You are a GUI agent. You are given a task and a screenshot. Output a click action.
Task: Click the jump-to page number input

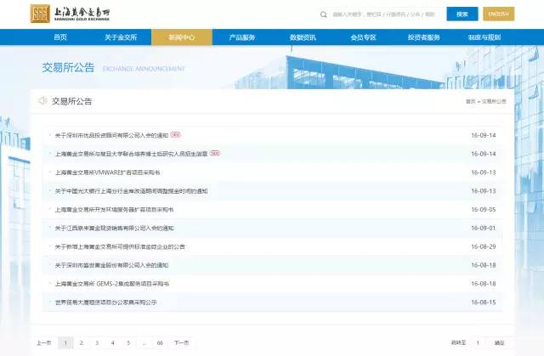click(x=478, y=342)
